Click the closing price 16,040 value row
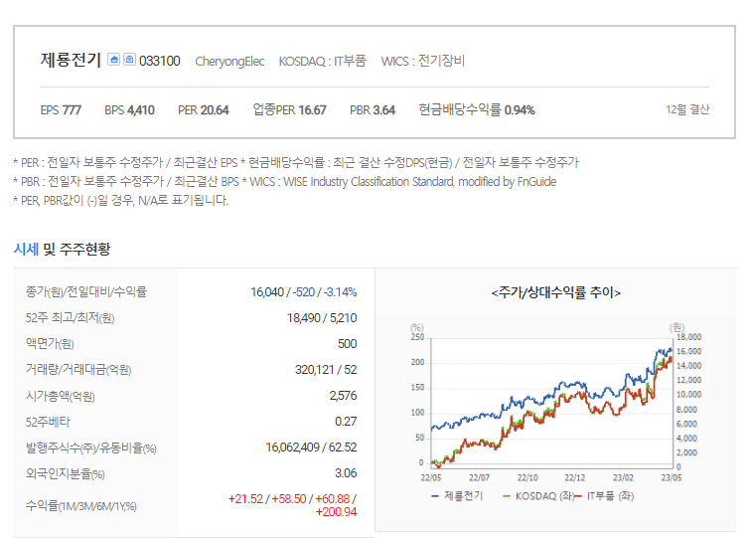751x538 pixels. click(304, 292)
